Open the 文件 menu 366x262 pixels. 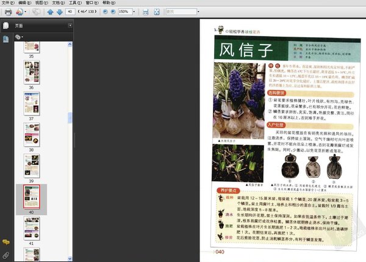pos(8,2)
